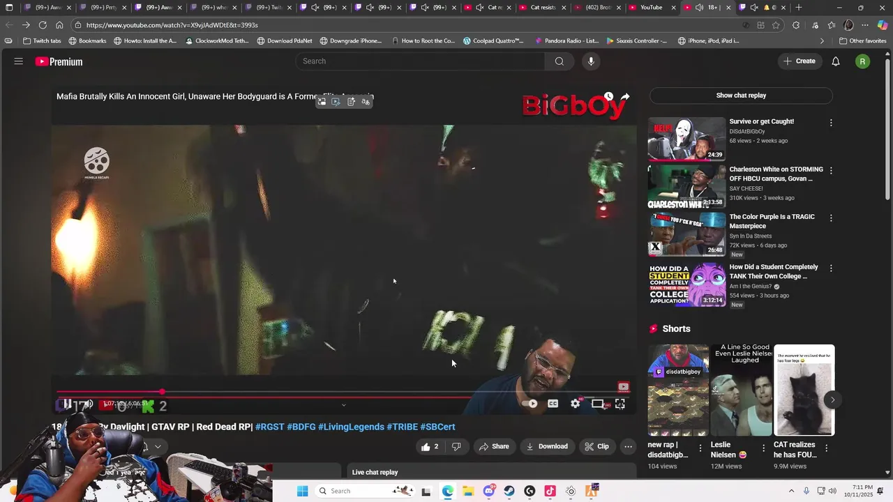
Task: Open the #RGST hashtag link
Action: pos(269,427)
